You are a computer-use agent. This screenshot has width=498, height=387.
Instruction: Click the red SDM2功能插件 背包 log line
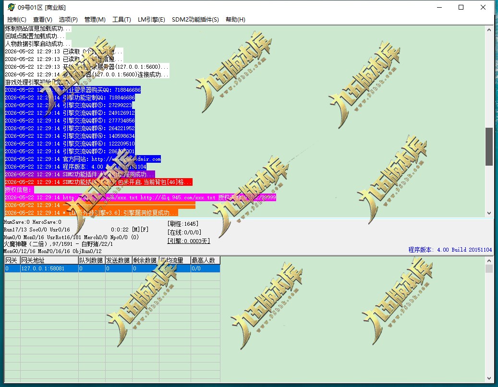tap(99, 182)
